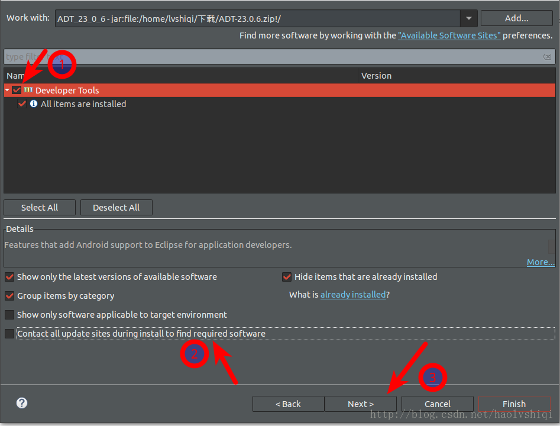
Task: Open the help question mark icon
Action: click(22, 403)
